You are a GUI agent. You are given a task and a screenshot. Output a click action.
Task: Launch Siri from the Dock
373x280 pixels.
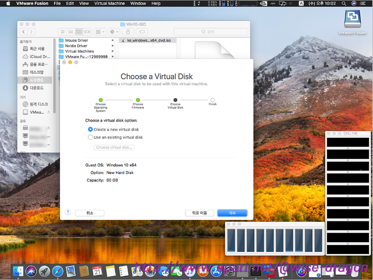pos(31,271)
